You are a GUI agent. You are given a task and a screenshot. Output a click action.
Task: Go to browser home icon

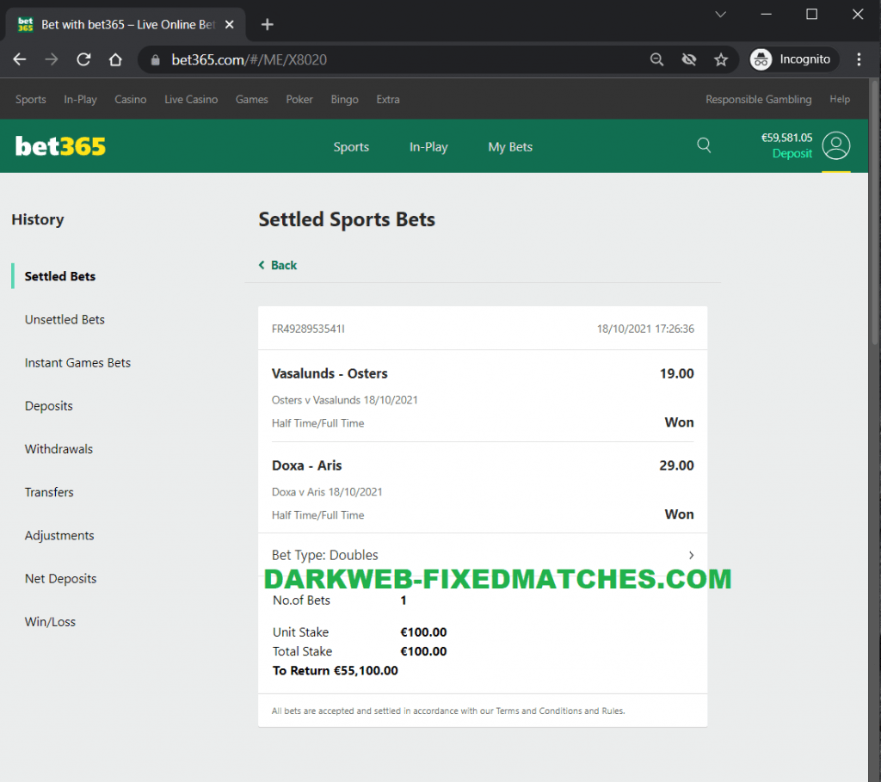115,59
